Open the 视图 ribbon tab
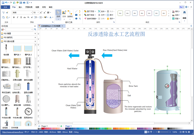The image size is (194, 135). (x=37, y=7)
